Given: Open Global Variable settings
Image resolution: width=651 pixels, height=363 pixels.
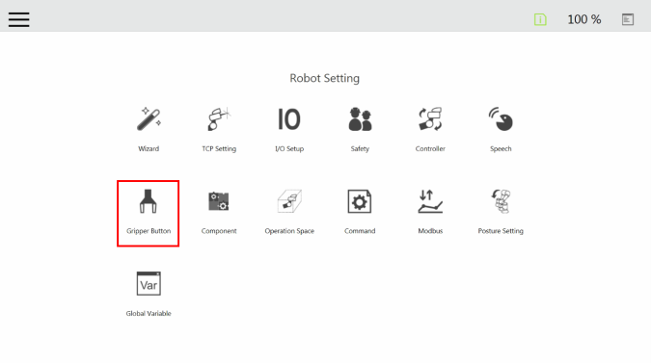Looking at the screenshot, I should point(149,284).
